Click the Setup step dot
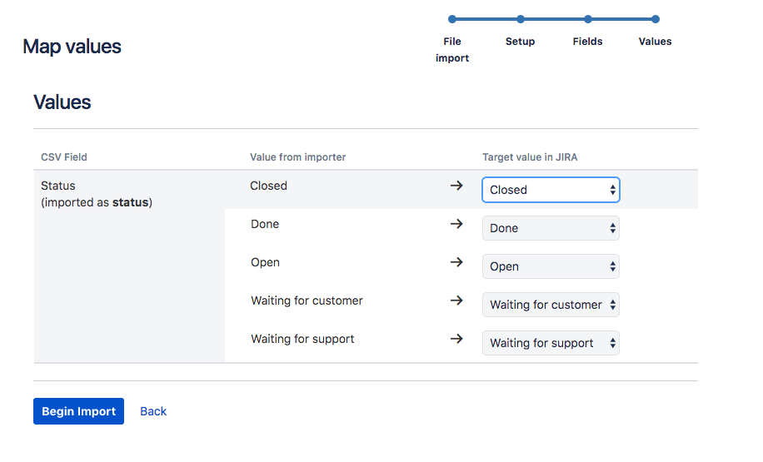The image size is (763, 462). click(521, 19)
